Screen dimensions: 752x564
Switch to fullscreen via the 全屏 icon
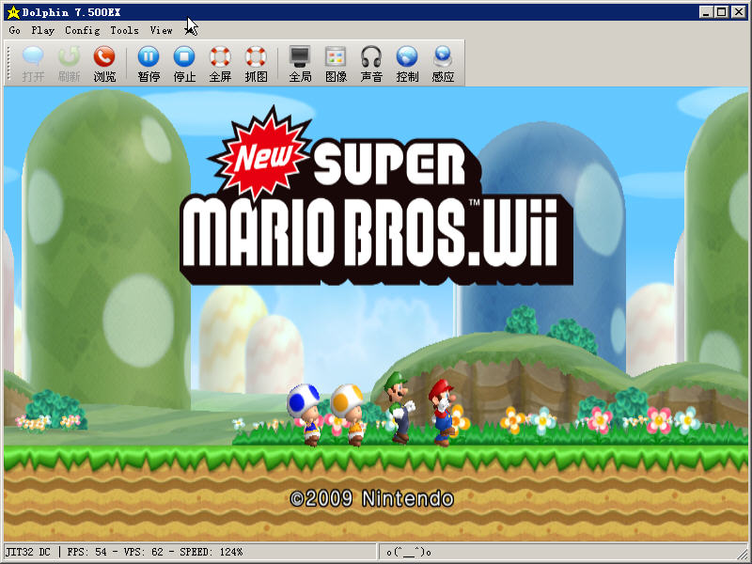220,63
